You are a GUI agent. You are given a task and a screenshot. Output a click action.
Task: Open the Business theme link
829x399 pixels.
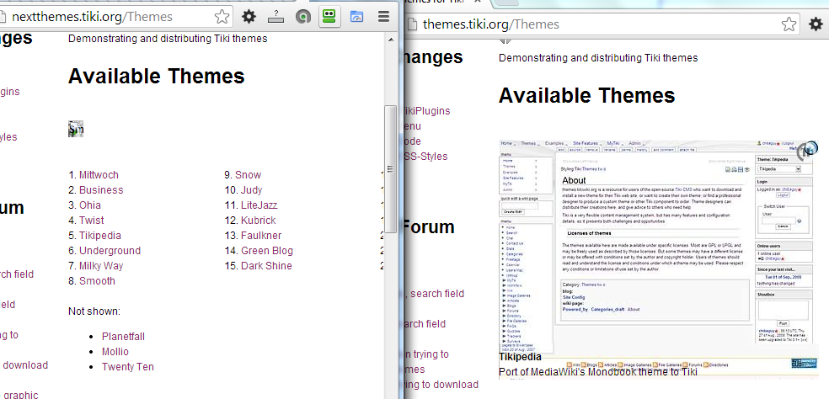101,190
